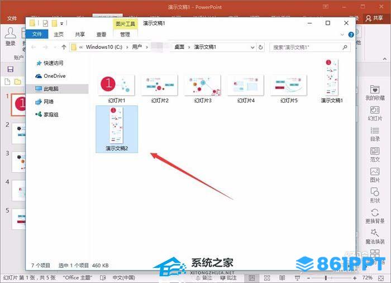Click the zoom in plus button
The height and width of the screenshot is (283, 391).
click(x=355, y=278)
